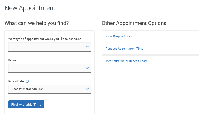Click the Pick a Date label
This screenshot has width=206, height=121.
coord(16,82)
